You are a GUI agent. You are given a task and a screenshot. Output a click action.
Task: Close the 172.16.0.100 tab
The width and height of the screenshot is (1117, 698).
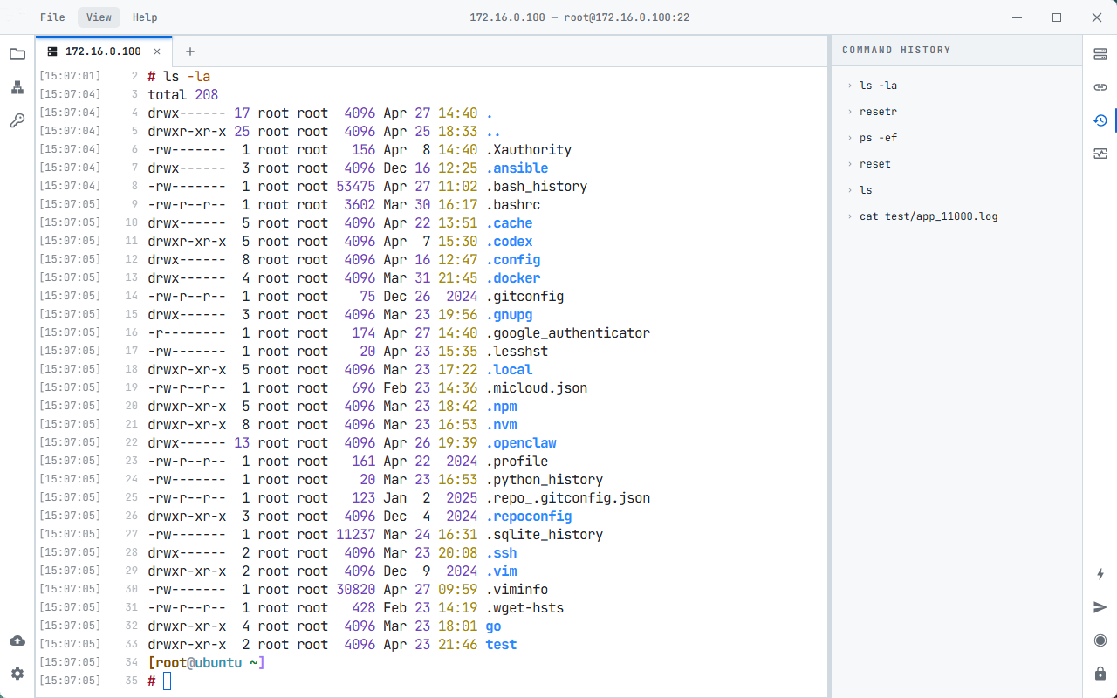(157, 51)
